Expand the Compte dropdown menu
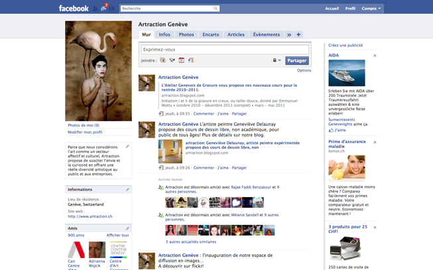The image size is (433, 270). (x=371, y=9)
